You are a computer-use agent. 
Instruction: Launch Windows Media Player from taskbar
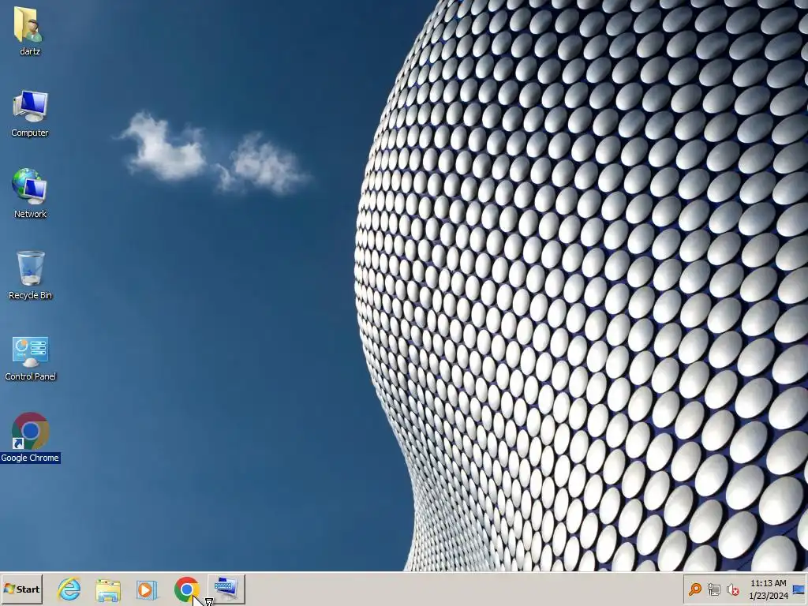pyautogui.click(x=147, y=589)
